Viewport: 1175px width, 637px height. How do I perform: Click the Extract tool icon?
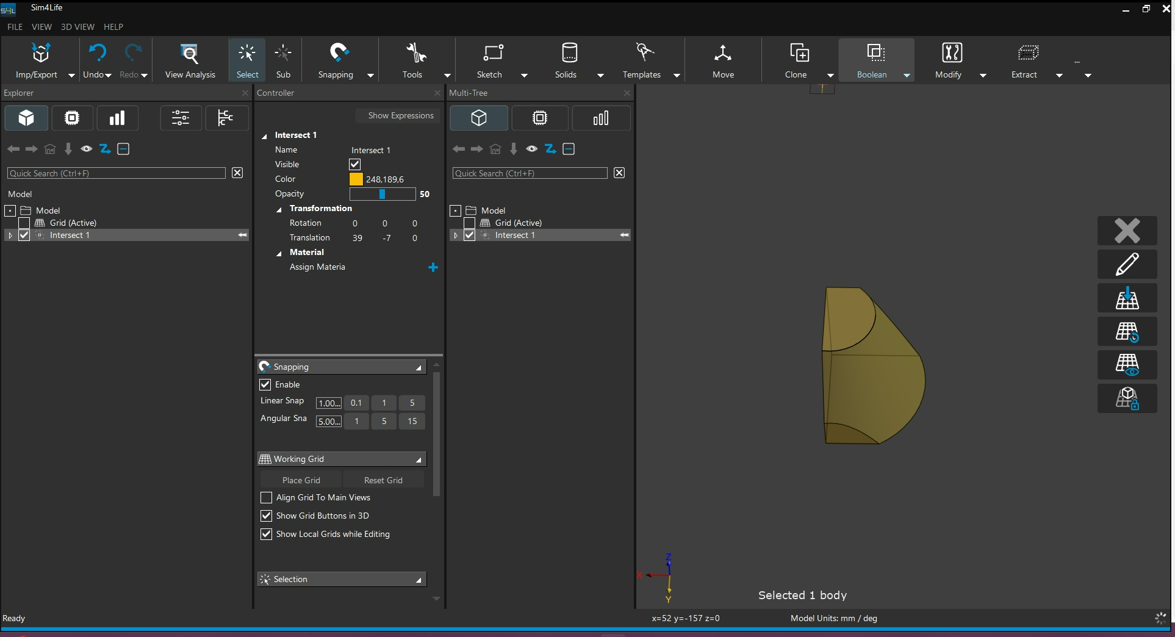point(1028,54)
